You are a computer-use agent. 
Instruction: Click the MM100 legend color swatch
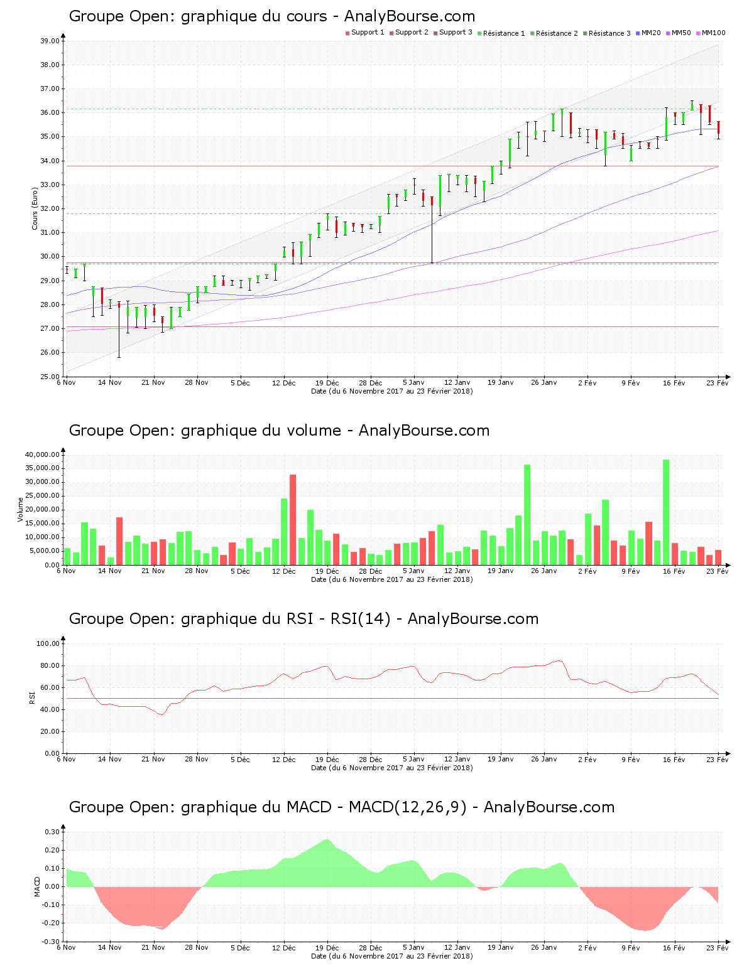coord(698,33)
